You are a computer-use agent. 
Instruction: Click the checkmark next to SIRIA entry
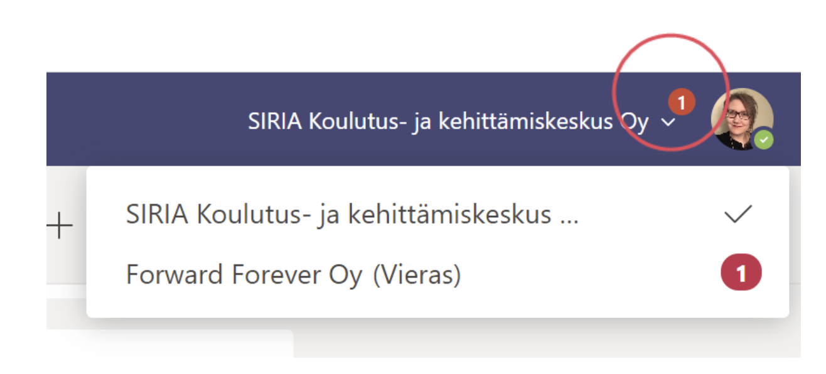738,215
